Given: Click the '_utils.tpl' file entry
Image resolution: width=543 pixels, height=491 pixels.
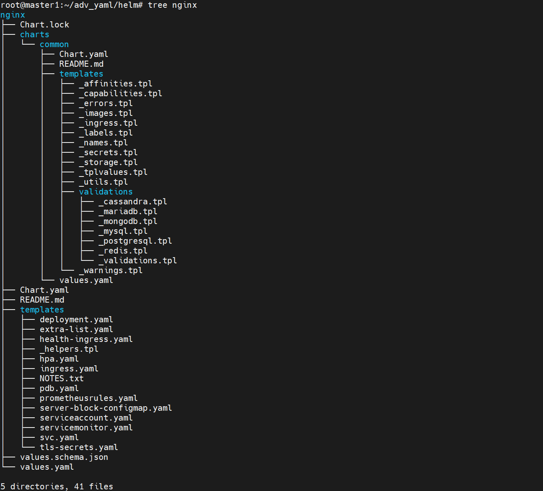Looking at the screenshot, I should (x=103, y=182).
